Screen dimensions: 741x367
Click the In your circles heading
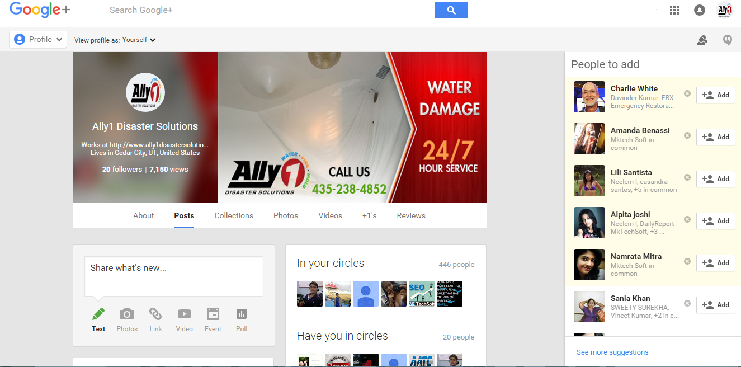[331, 264]
